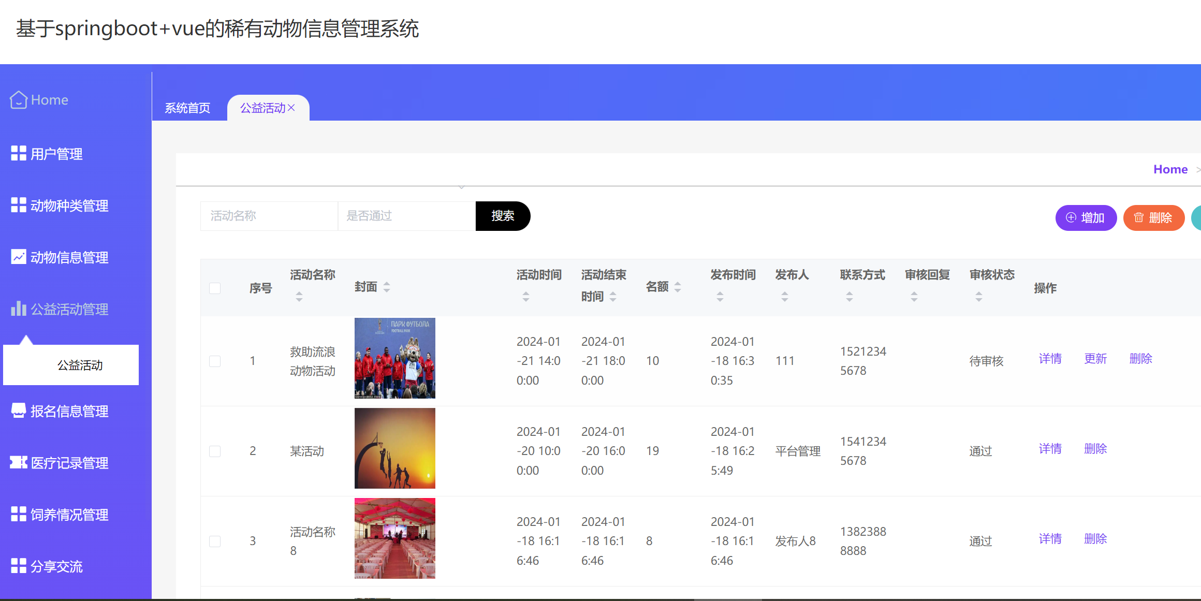Click the 动物种类管理 sidebar icon
1201x601 pixels.
[x=18, y=205]
